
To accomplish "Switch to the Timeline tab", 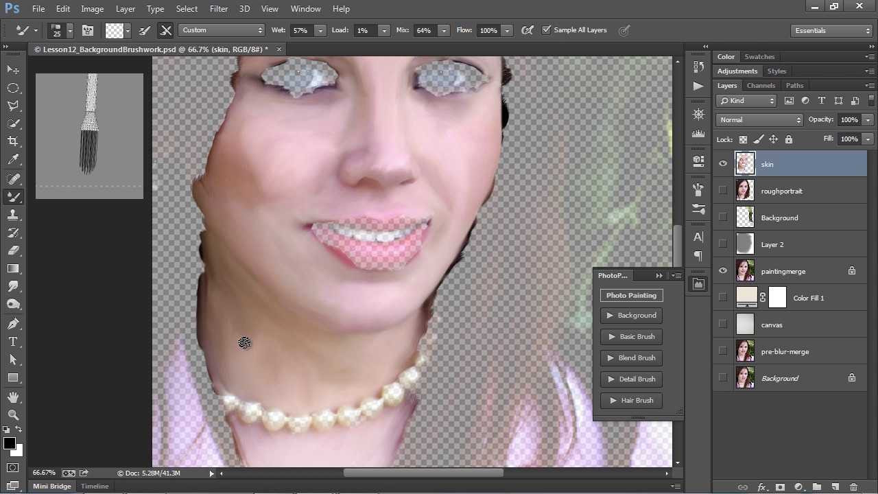I will 95,486.
